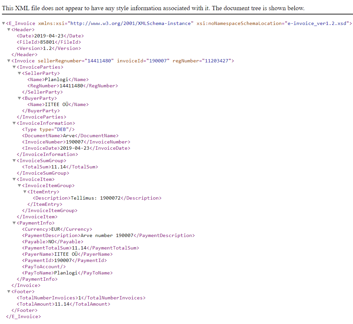Click PaymentDescription text Arve number 190007

pyautogui.click(x=107, y=236)
